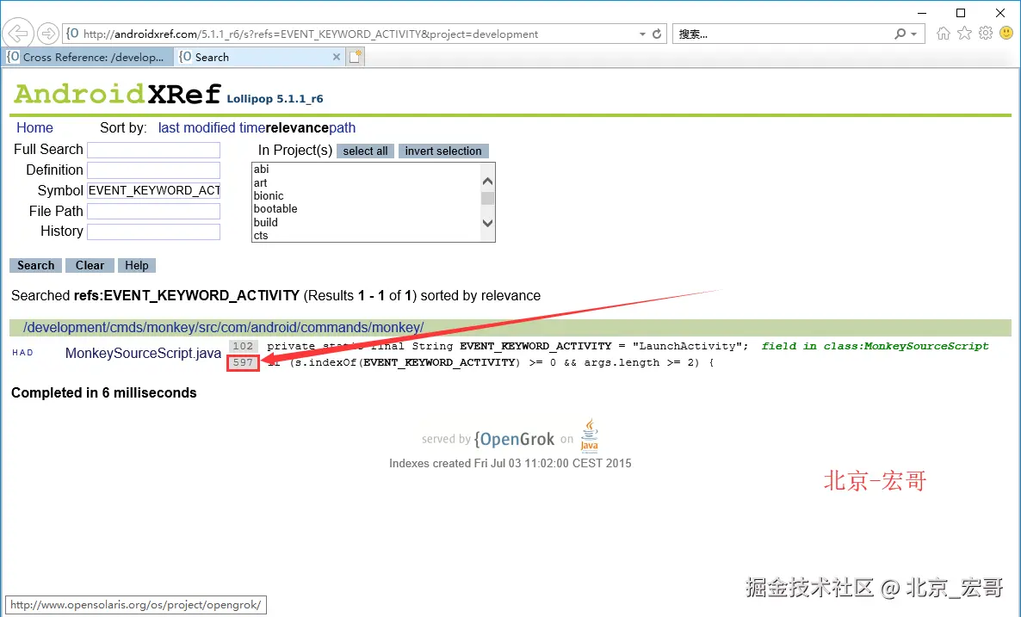
Task: Click the smiley feedback icon
Action: pos(1006,34)
